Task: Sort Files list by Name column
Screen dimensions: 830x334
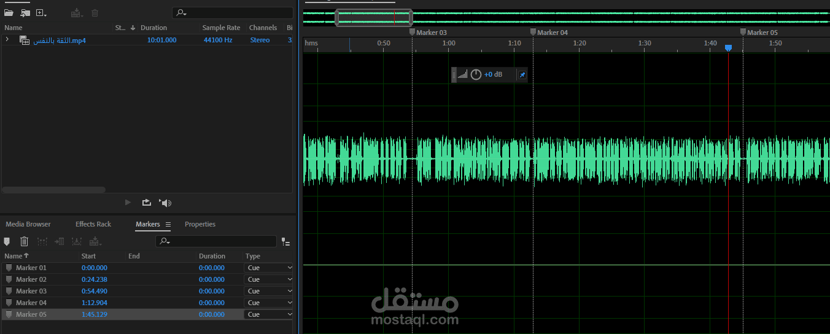Action: [14, 28]
